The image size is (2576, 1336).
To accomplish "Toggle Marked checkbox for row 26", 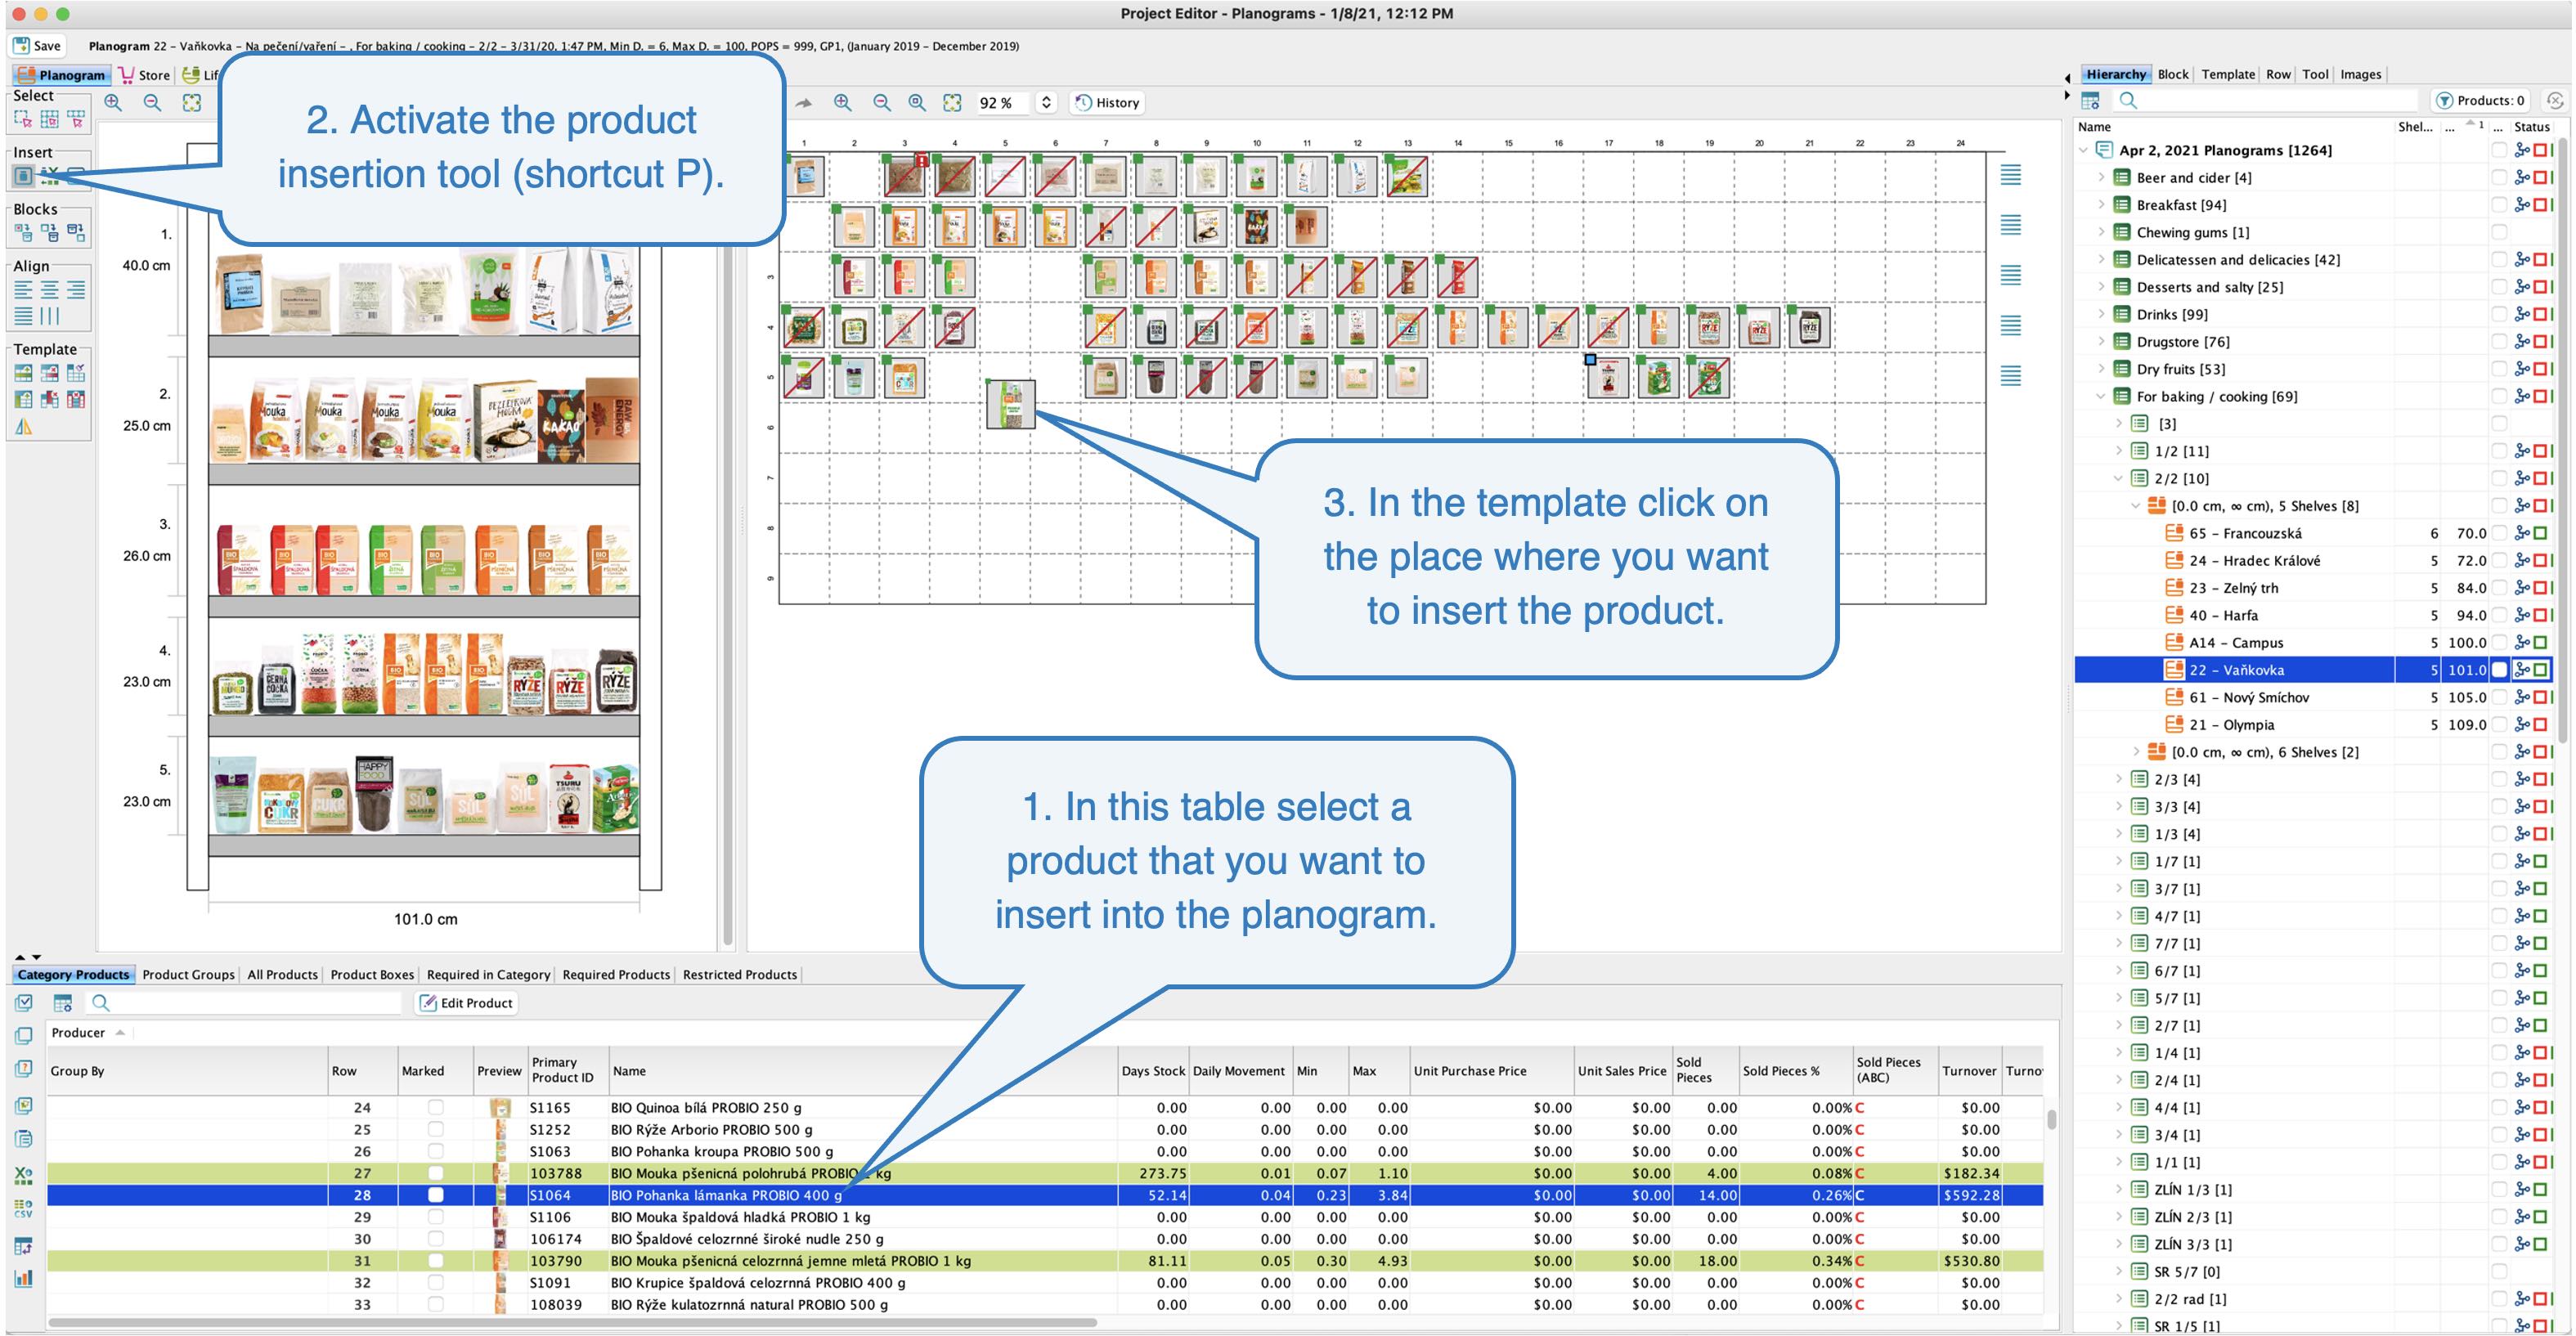I will coord(435,1151).
